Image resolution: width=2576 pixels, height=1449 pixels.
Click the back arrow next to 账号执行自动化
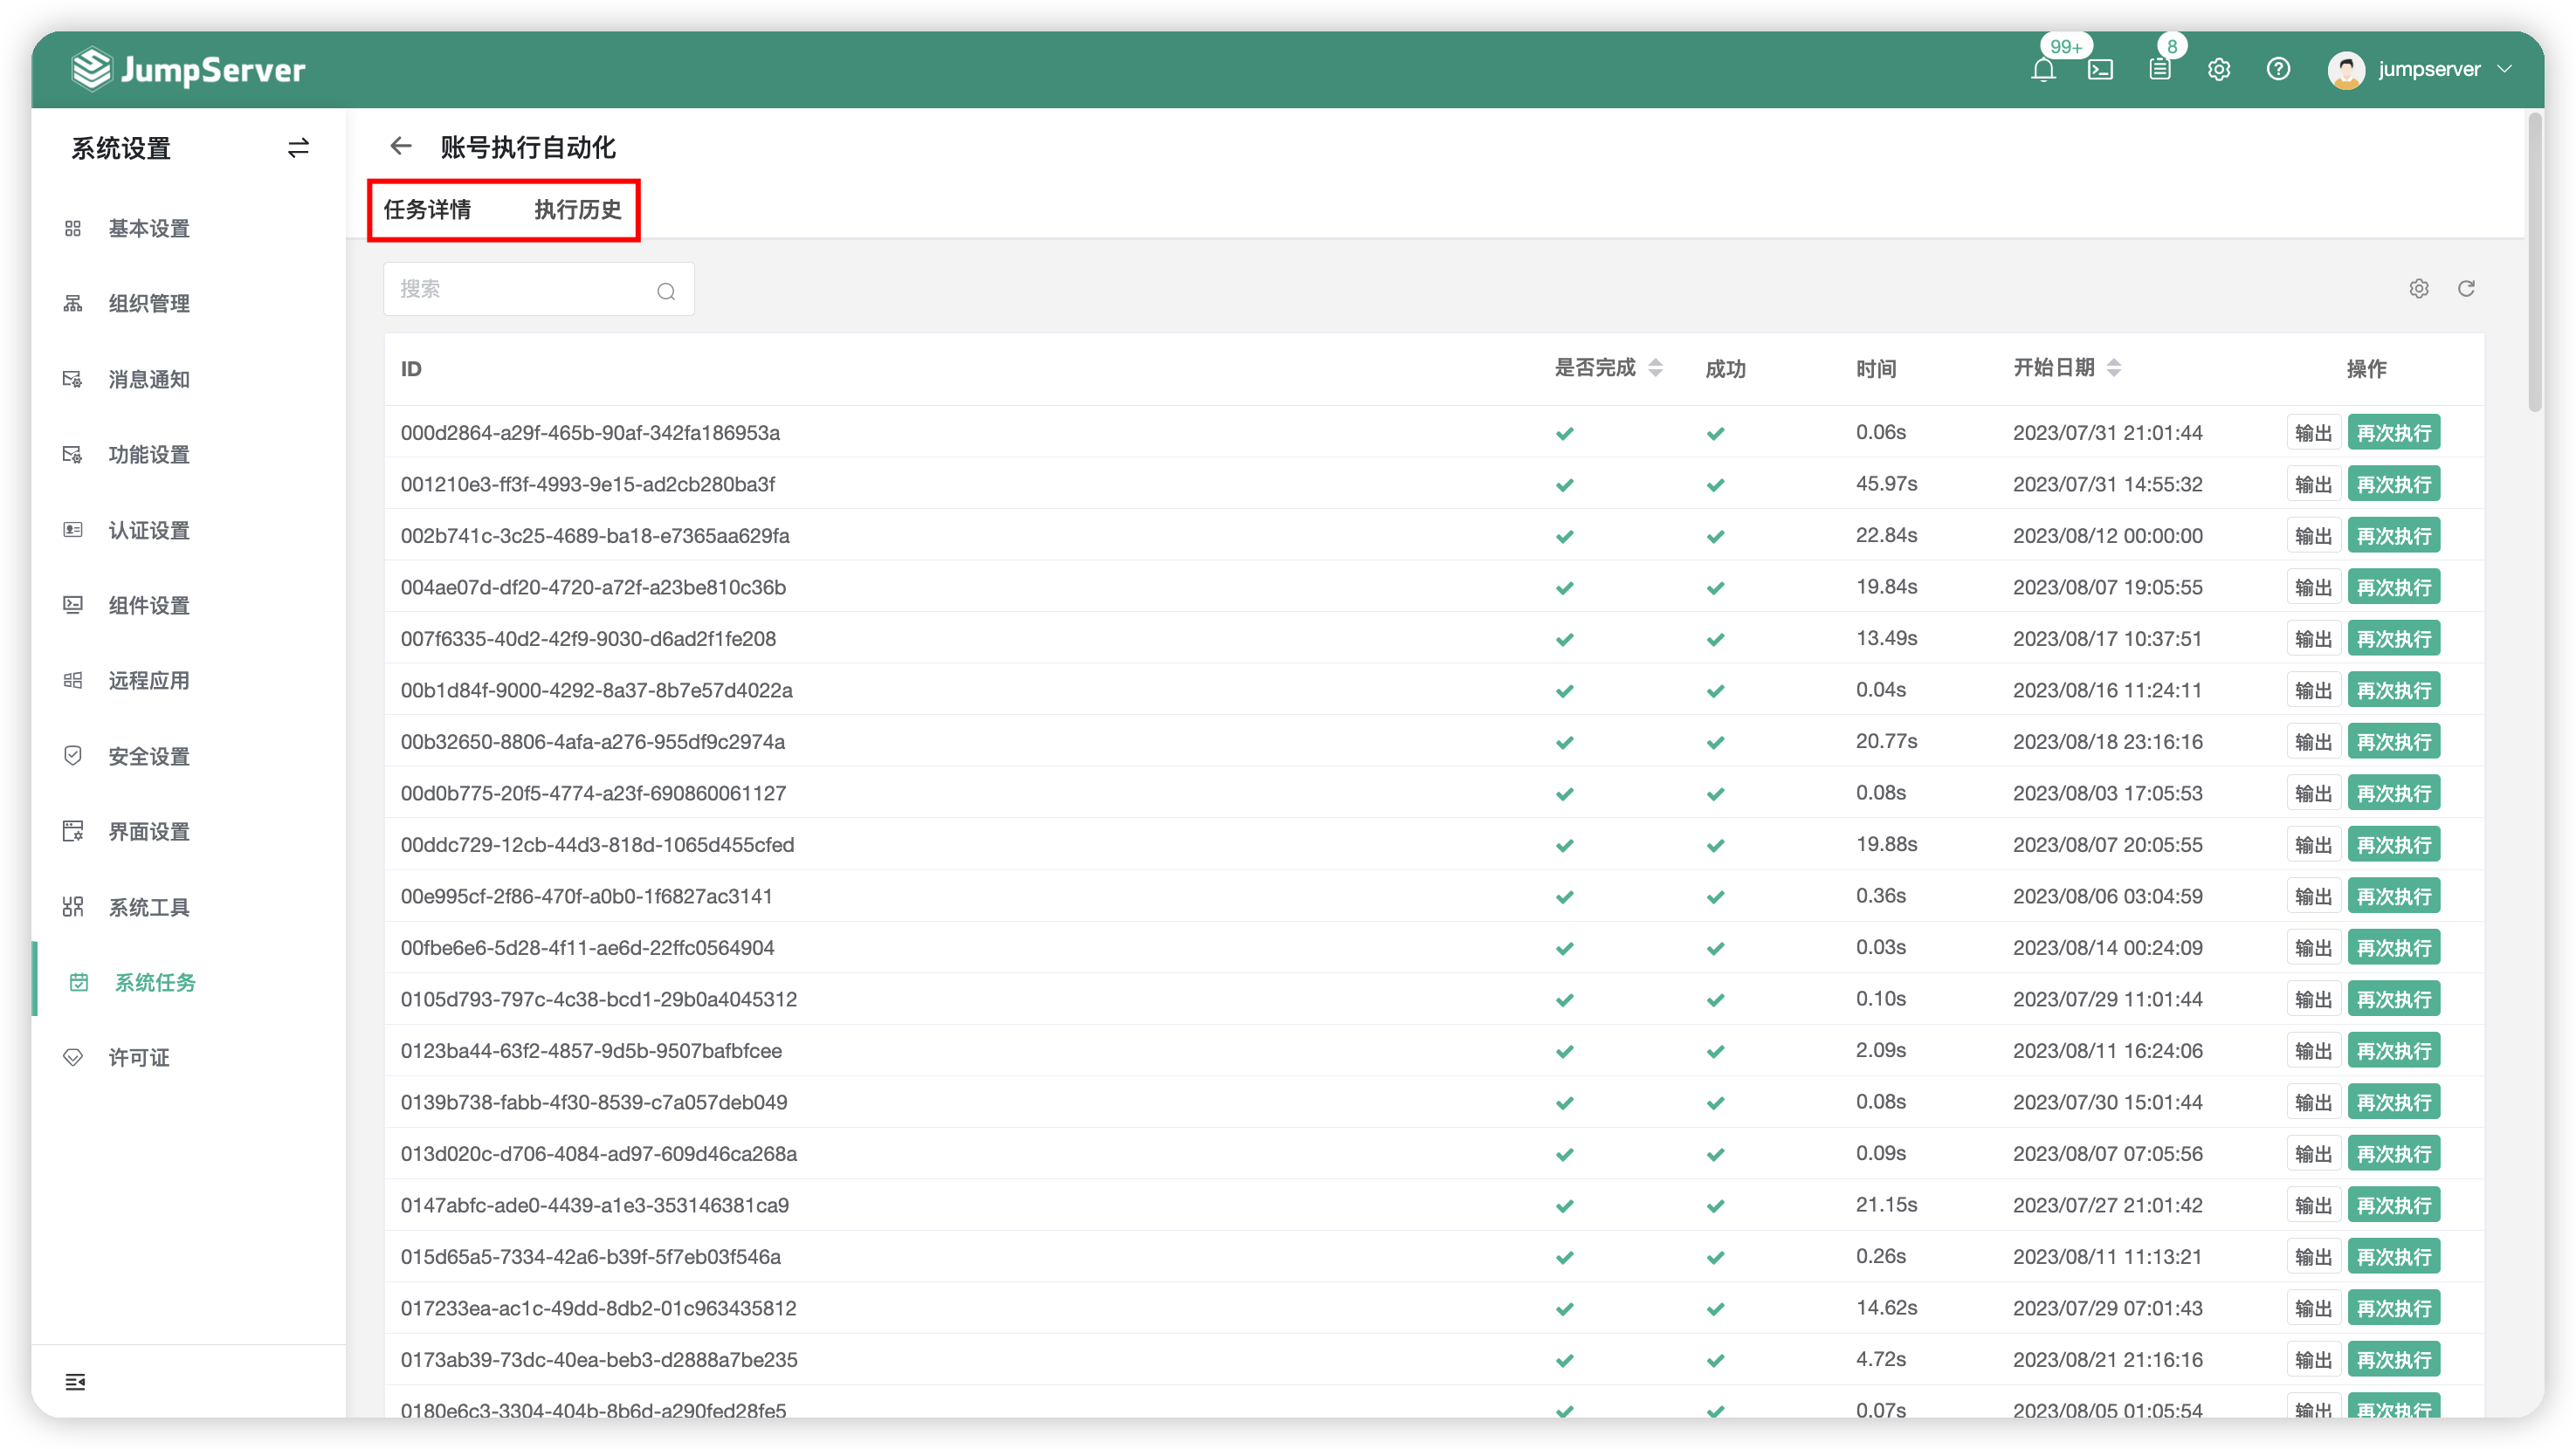[401, 147]
